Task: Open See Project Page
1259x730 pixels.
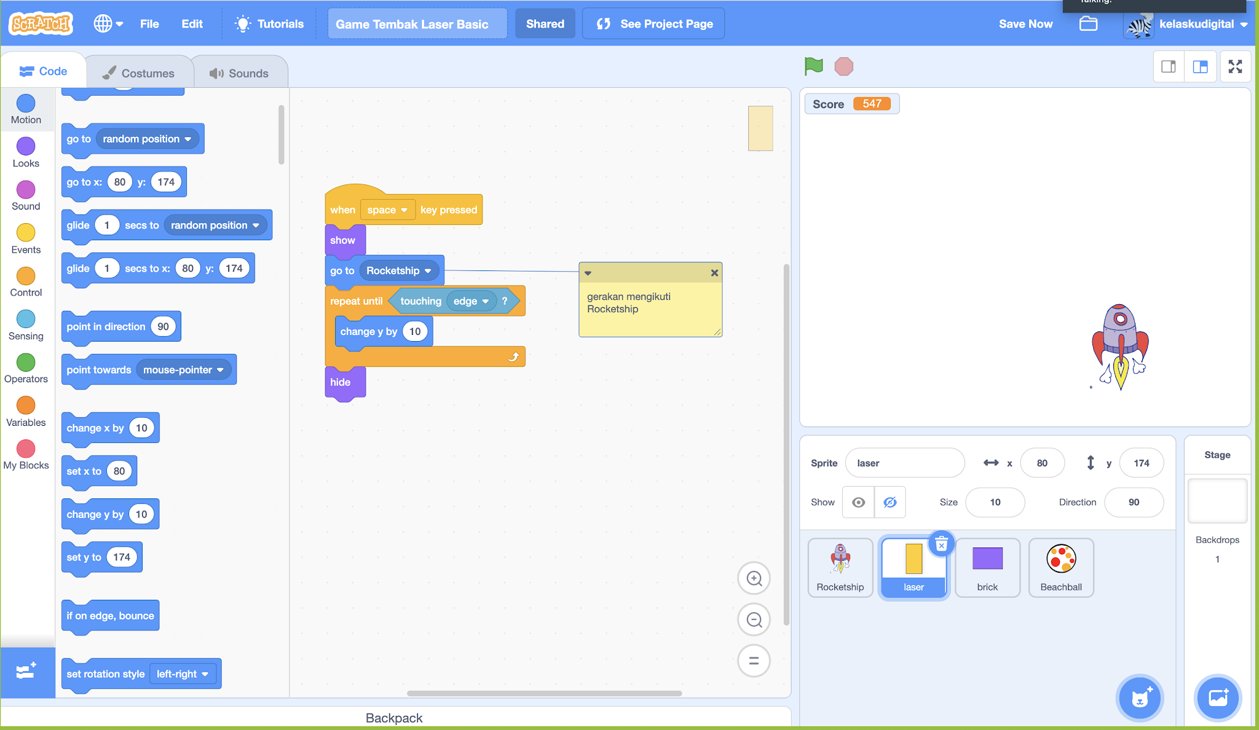Action: [x=653, y=23]
